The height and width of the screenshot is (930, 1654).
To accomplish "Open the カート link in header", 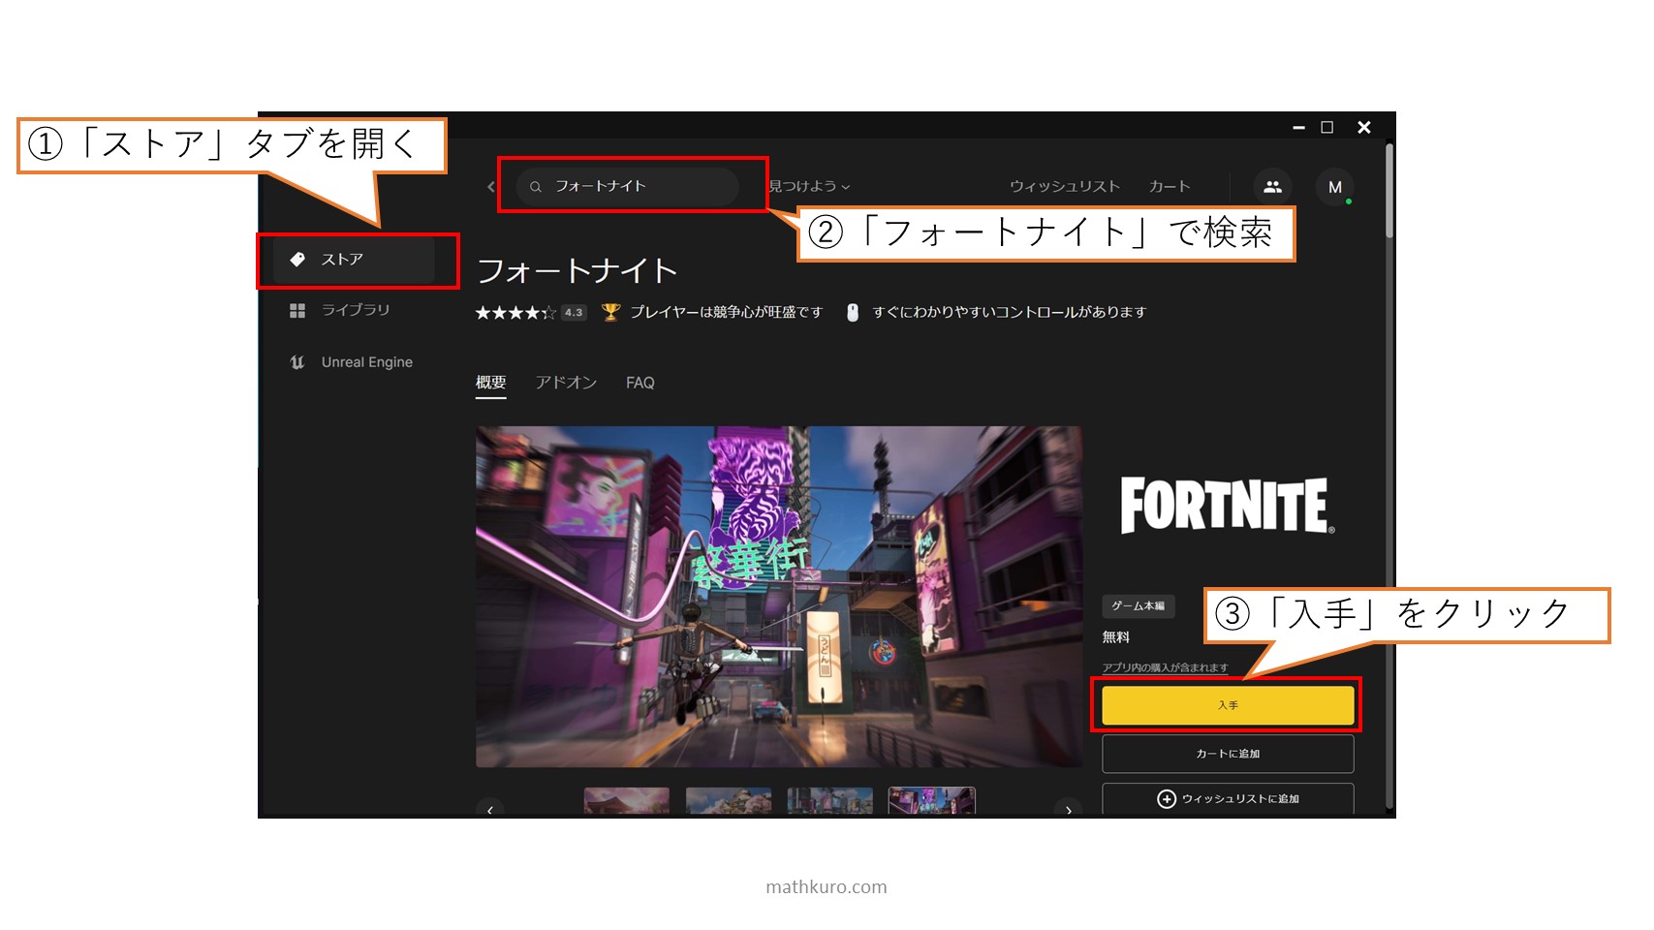I will pyautogui.click(x=1169, y=186).
